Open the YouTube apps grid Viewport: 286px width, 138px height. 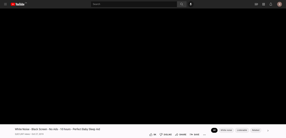(263, 4)
